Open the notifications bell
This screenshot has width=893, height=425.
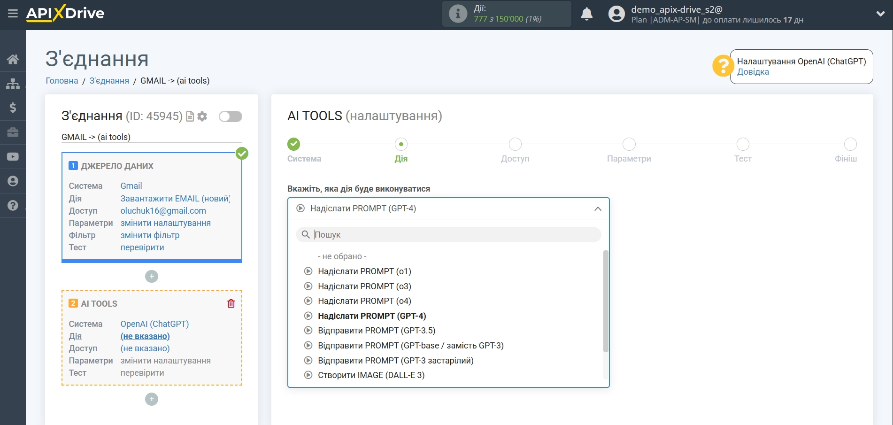[x=586, y=14]
